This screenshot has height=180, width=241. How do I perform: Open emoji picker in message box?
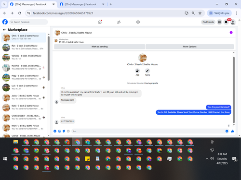point(227,131)
